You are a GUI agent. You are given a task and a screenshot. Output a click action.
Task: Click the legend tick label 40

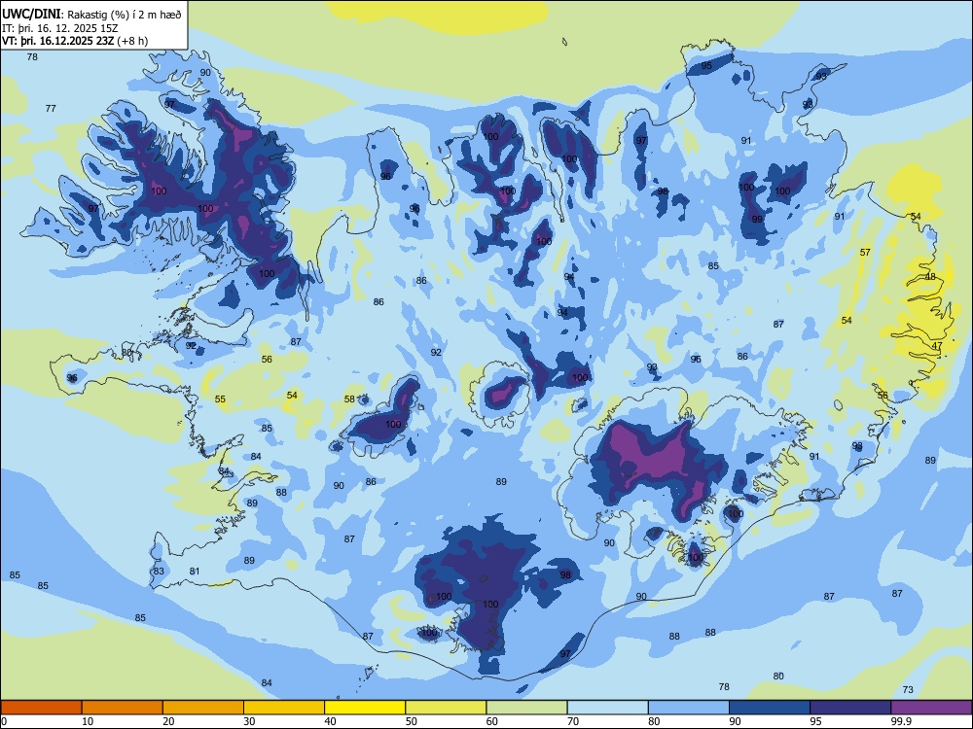330,721
